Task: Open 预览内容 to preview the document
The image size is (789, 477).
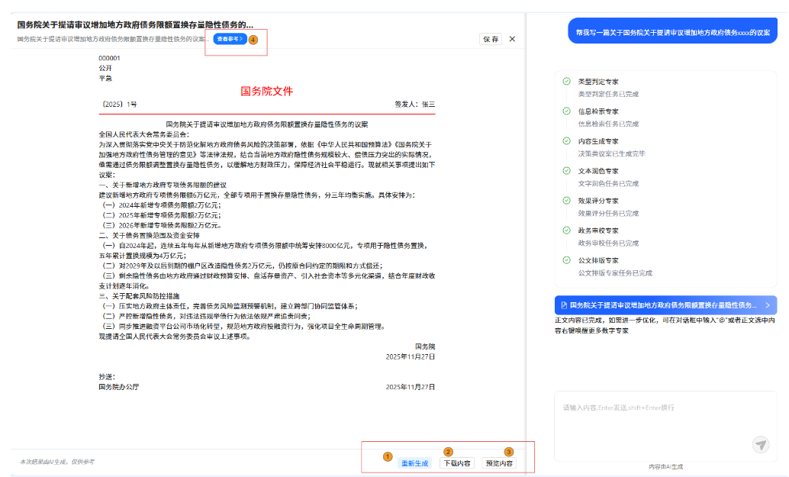Action: (x=499, y=463)
